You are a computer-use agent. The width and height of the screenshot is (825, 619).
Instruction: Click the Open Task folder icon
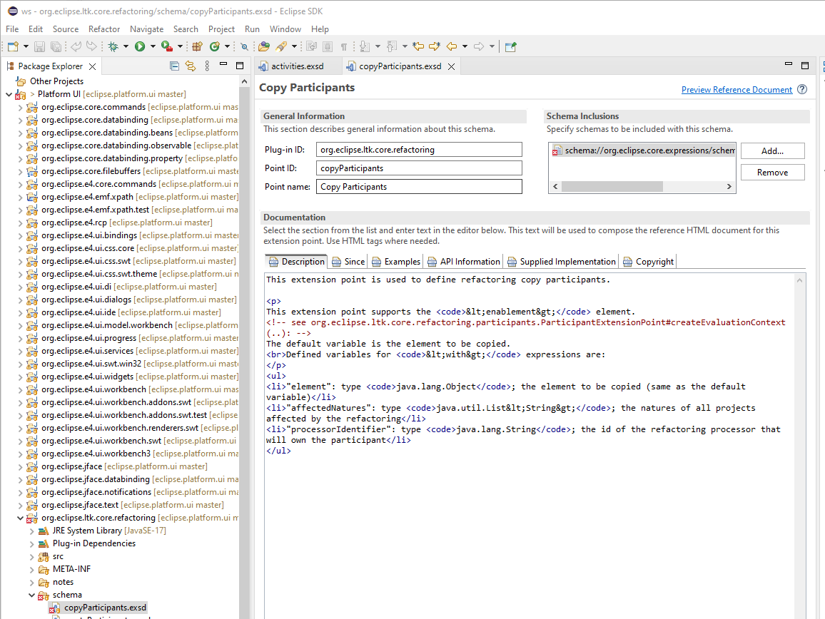click(x=264, y=47)
